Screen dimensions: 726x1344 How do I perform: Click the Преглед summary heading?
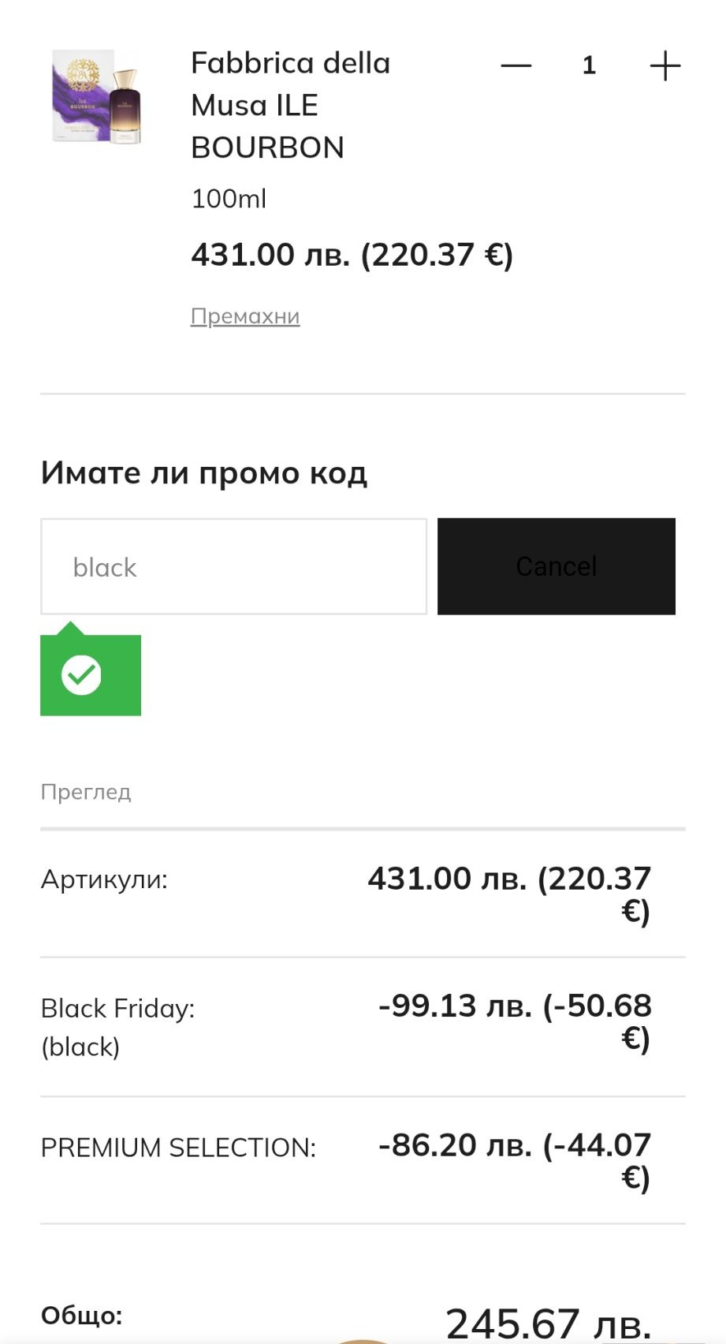point(86,792)
